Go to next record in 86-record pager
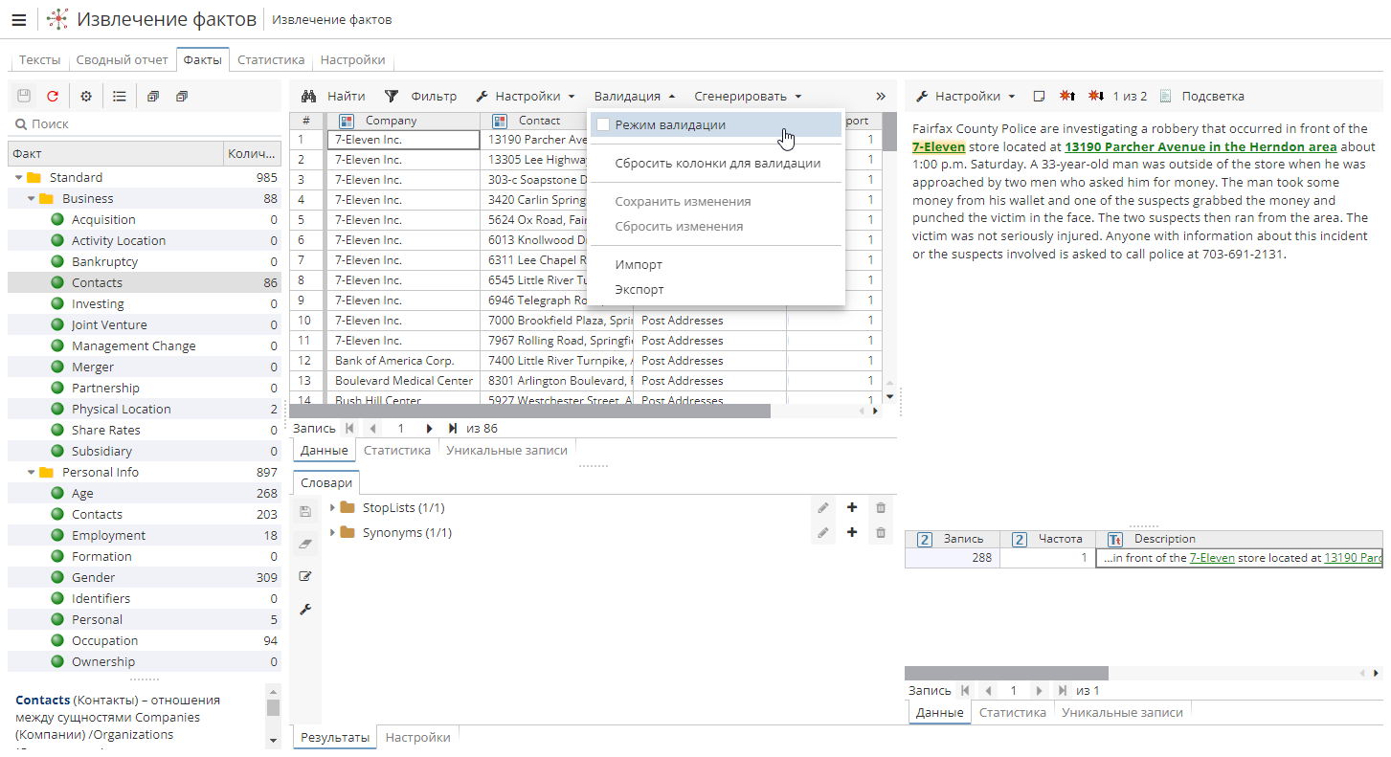Viewport: 1391px width, 757px height. (430, 429)
